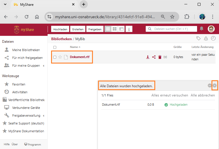Collapse the Für meine Gruppen section
219x149 pixels.
pos(44,66)
